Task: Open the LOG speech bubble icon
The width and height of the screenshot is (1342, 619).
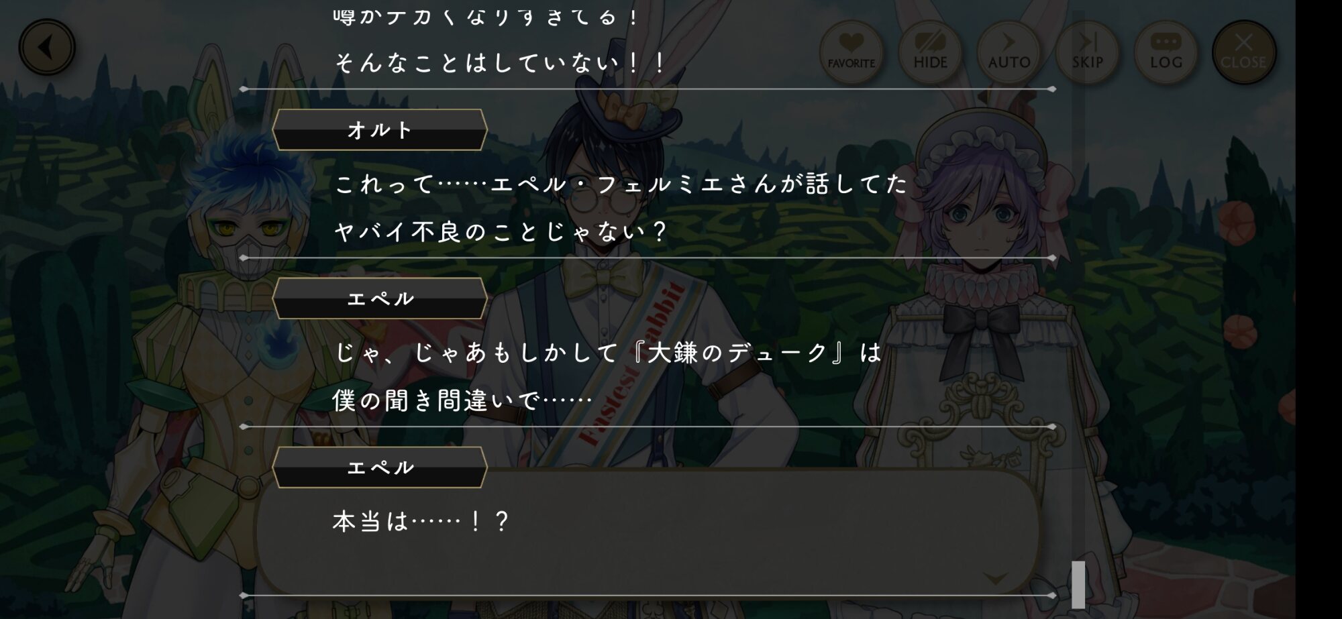Action: (1166, 52)
